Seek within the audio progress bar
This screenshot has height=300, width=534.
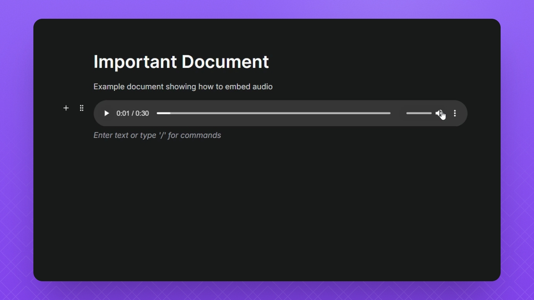tap(274, 113)
